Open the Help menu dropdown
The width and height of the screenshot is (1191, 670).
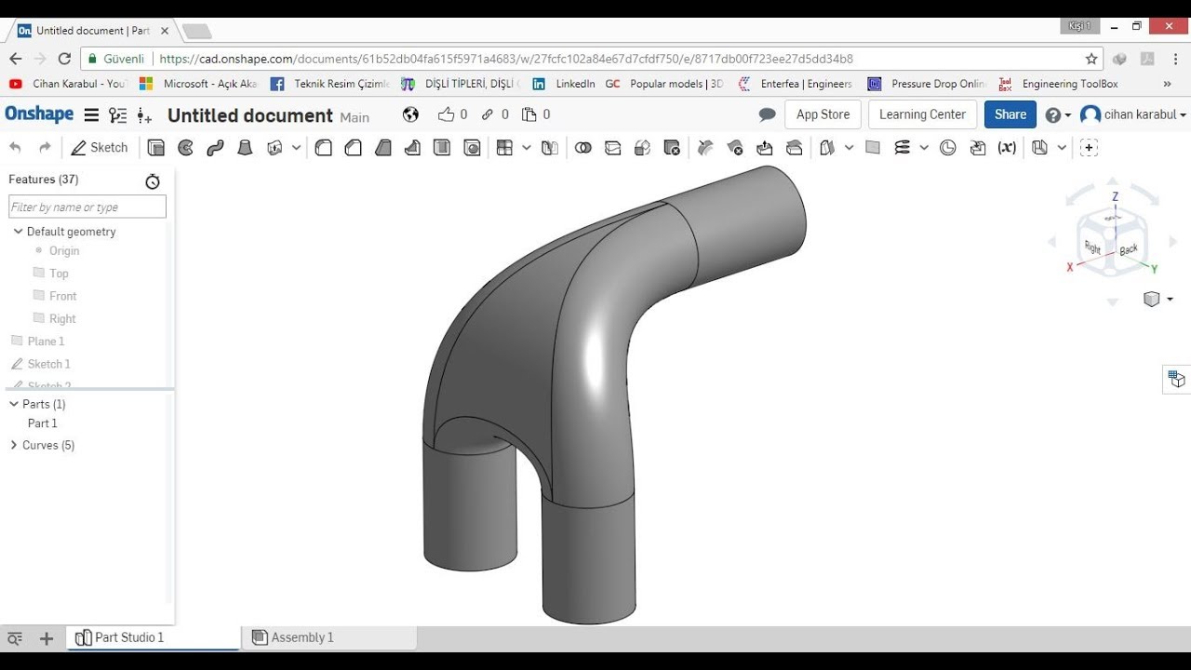tap(1058, 115)
